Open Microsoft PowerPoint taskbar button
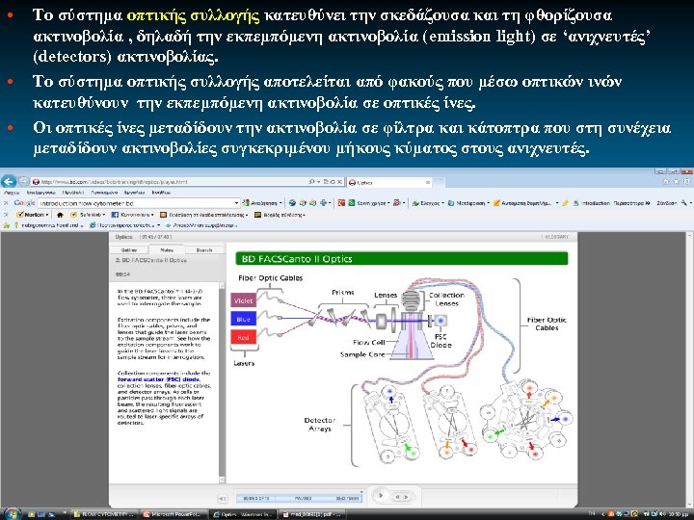This screenshot has width=694, height=520. click(173, 514)
